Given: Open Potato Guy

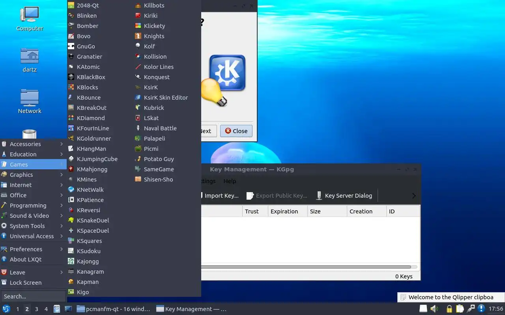Looking at the screenshot, I should coord(168,159).
